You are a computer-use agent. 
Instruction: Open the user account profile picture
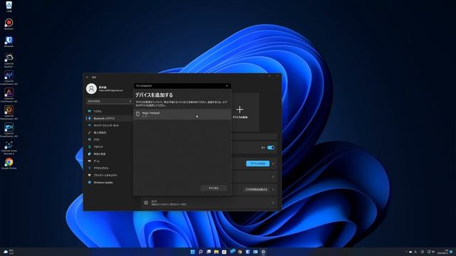pyautogui.click(x=91, y=88)
